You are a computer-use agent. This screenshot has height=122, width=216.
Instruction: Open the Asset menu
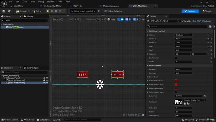pos(25,2)
